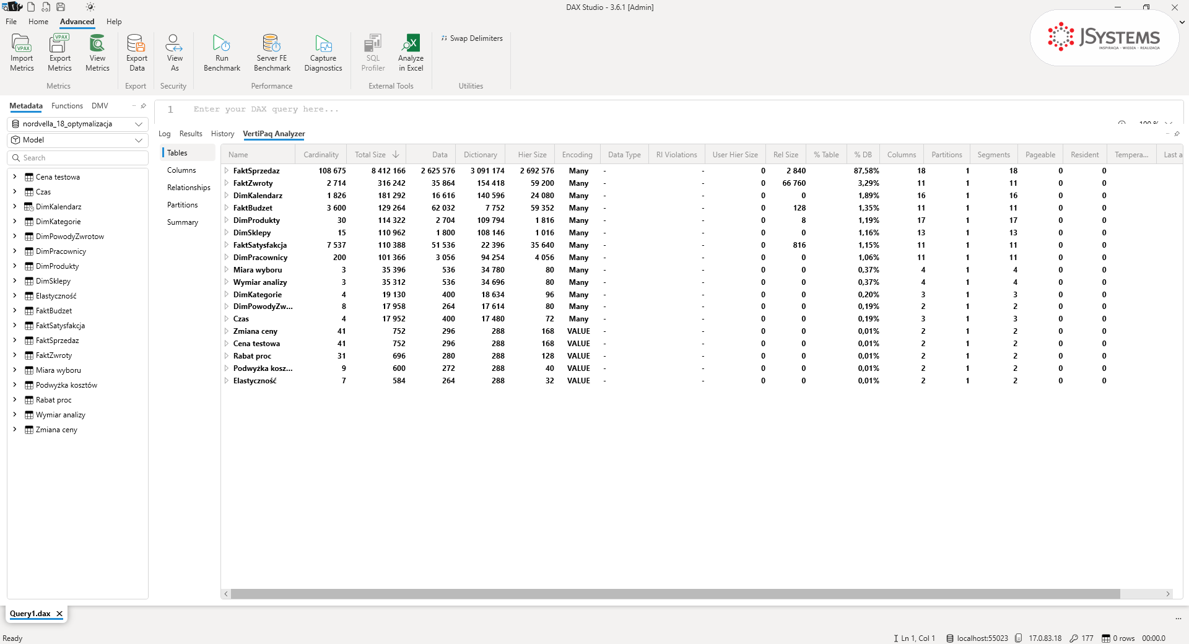
Task: Open the Results tab
Action: [x=191, y=134]
